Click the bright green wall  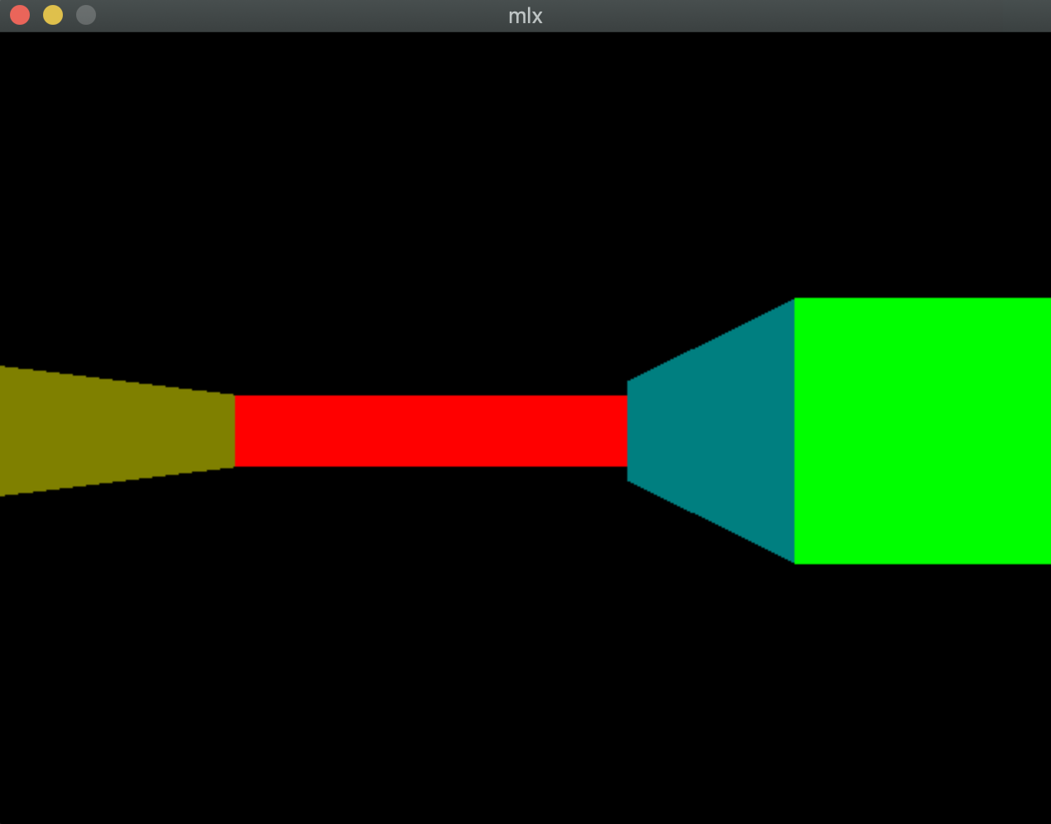923,431
